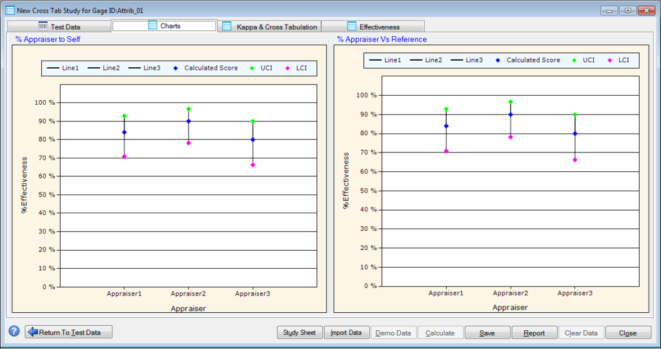The width and height of the screenshot is (661, 349).
Task: Click the back arrow icon on Return button
Action: pyautogui.click(x=32, y=332)
